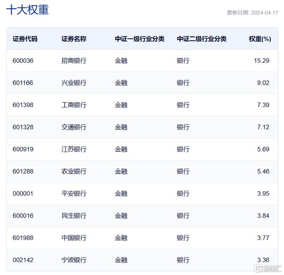Select the 证券名称 column header

pyautogui.click(x=74, y=39)
